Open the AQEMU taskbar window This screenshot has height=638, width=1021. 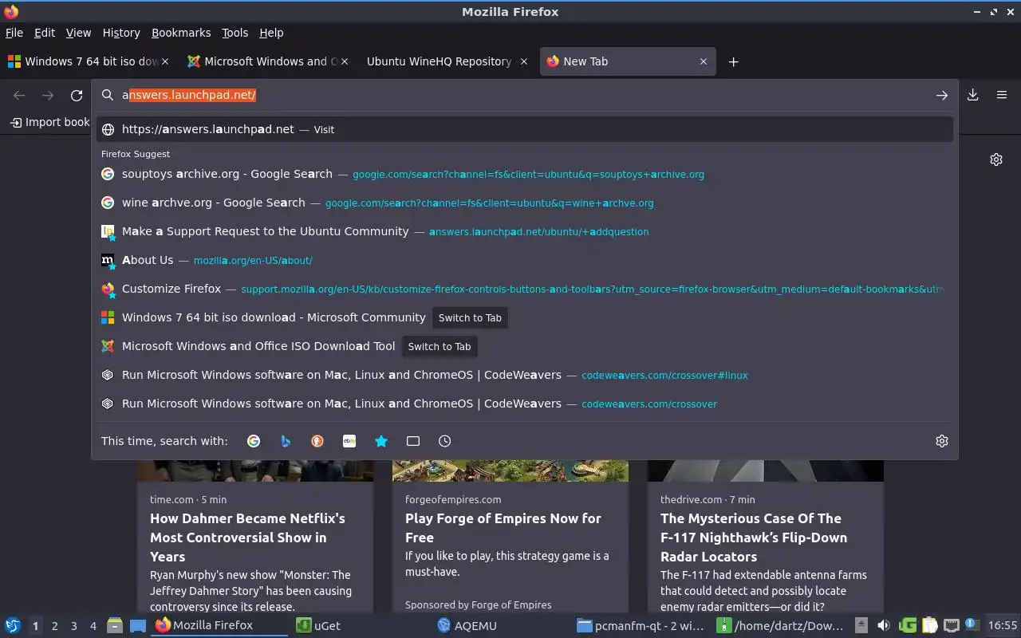[x=503, y=625]
